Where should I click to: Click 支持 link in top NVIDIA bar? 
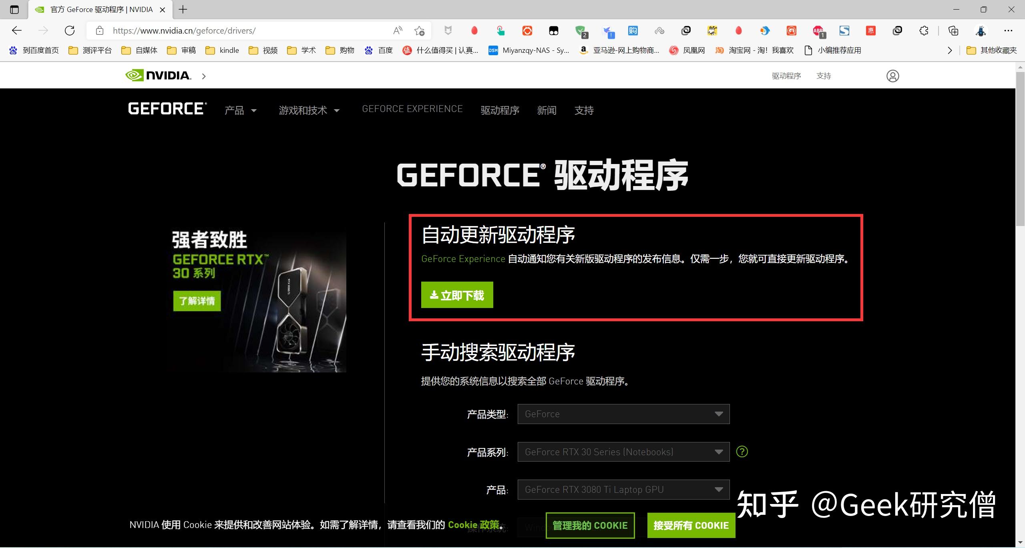click(x=824, y=76)
